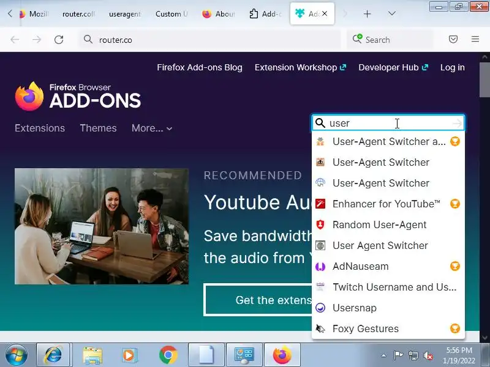Click the Random User-Agent shield icon
490x367 pixels.
[320, 224]
